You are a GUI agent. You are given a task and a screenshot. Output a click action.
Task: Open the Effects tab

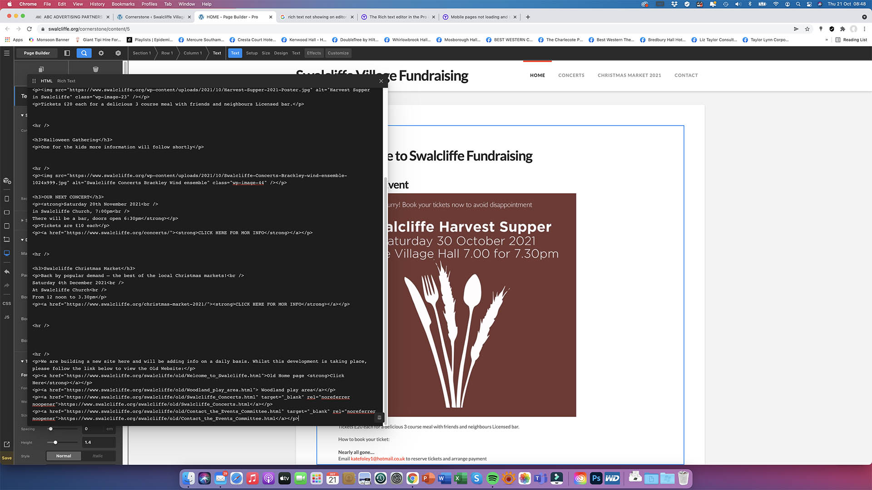tap(314, 53)
